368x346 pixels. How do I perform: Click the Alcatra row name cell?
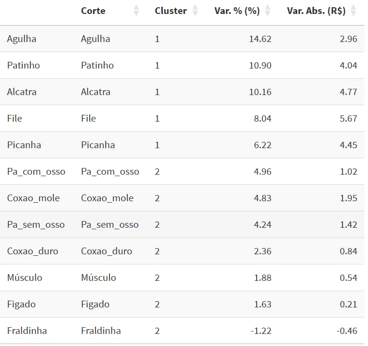22,92
